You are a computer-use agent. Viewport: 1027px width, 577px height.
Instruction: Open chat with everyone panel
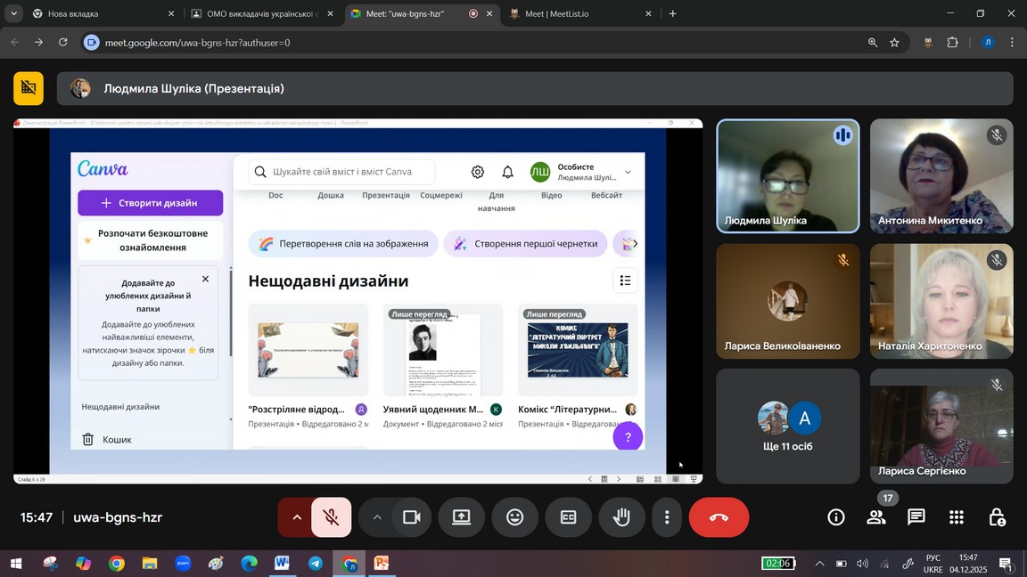(916, 517)
